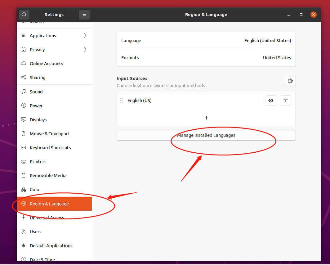The height and width of the screenshot is (265, 330).
Task: Switch to the Users settings panel
Action: (x=36, y=231)
